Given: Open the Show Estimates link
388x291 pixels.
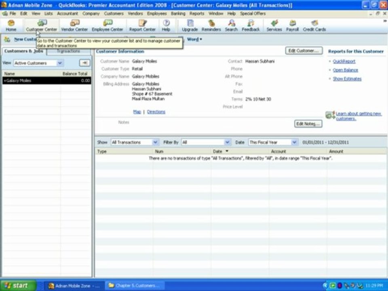Looking at the screenshot, I should click(347, 79).
